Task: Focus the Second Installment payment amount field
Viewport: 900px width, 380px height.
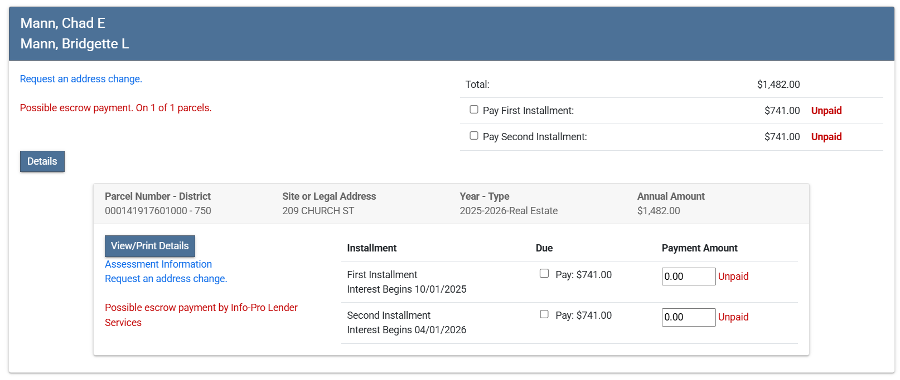Action: pos(688,317)
